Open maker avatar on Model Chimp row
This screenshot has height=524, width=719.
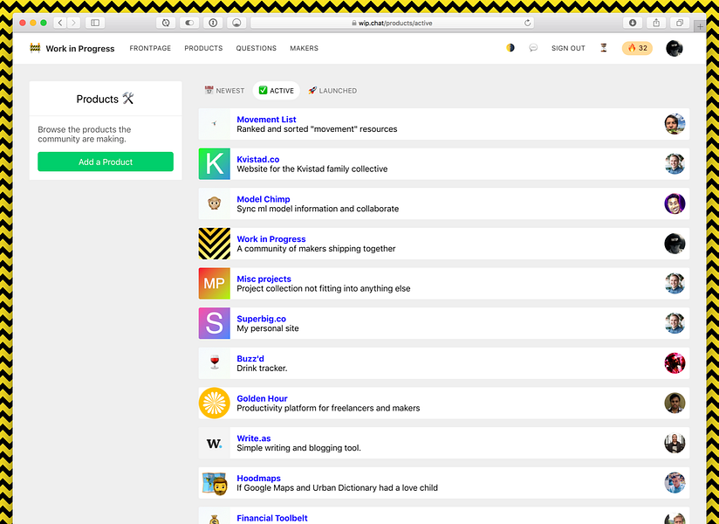(x=674, y=203)
